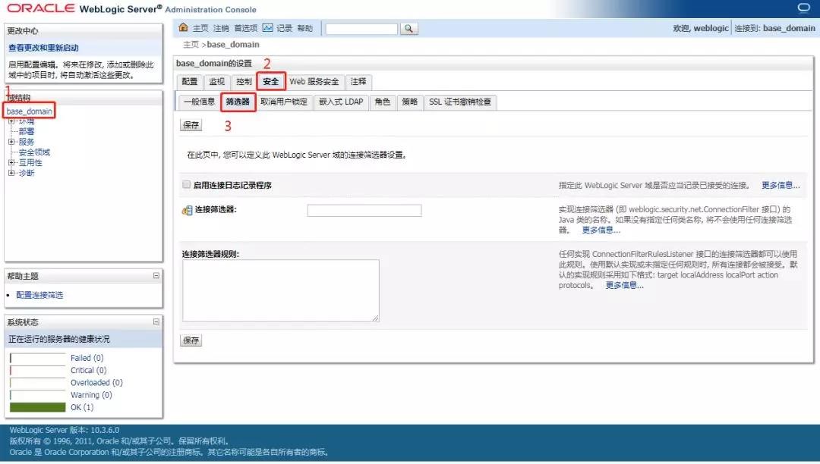Switch to 一般信息 subtab
This screenshot has width=820, height=464.
click(x=199, y=102)
